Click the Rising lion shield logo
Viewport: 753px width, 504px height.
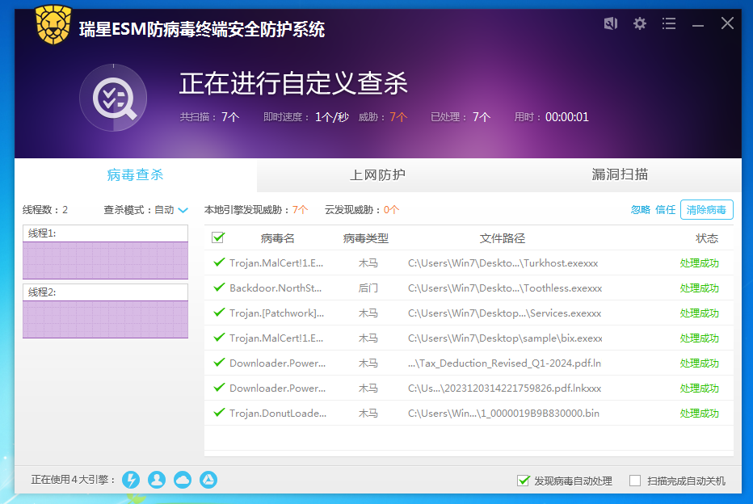point(53,24)
